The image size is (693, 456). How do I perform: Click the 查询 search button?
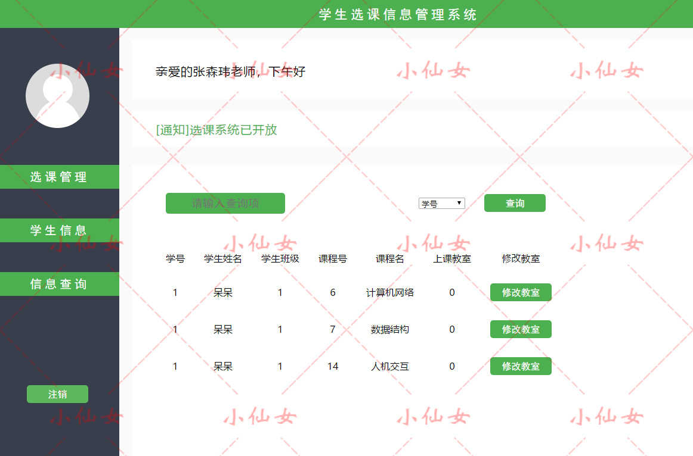(515, 203)
